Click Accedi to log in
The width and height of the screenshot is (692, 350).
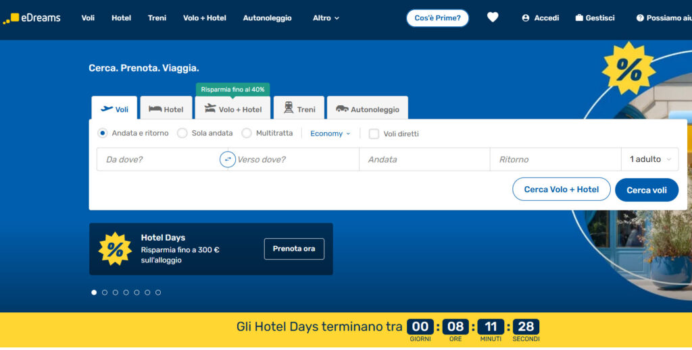(x=540, y=18)
